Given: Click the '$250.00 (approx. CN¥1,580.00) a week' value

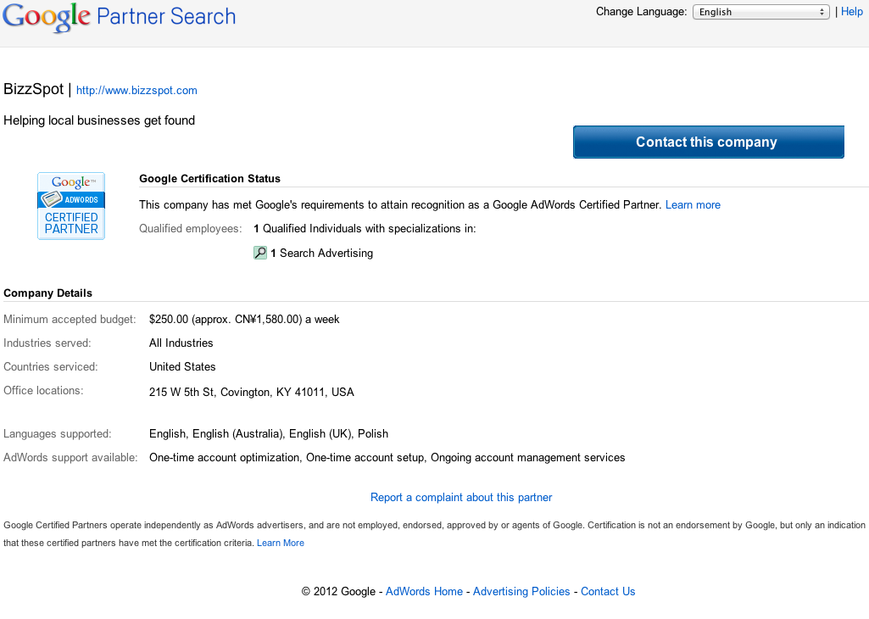Looking at the screenshot, I should (x=244, y=320).
